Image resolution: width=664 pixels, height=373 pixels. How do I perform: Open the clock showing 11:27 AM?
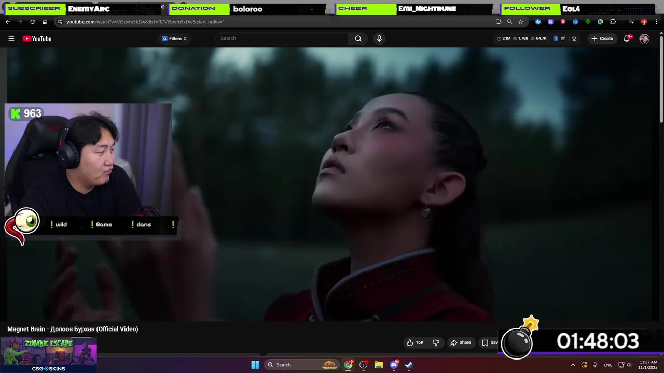tap(648, 365)
